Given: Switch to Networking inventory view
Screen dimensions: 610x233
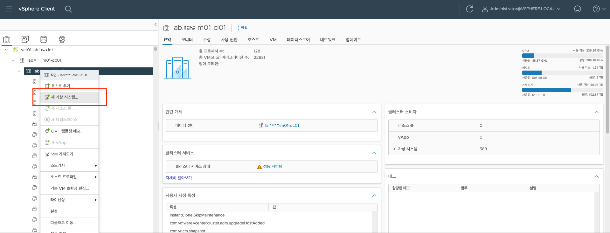Looking at the screenshot, I should click(62, 39).
